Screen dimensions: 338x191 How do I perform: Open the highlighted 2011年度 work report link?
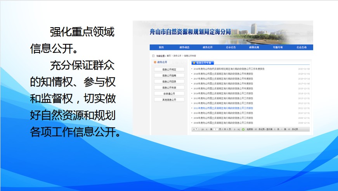pyautogui.click(x=223, y=108)
